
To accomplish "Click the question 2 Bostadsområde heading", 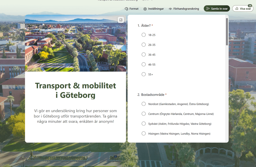I will coord(152,95).
